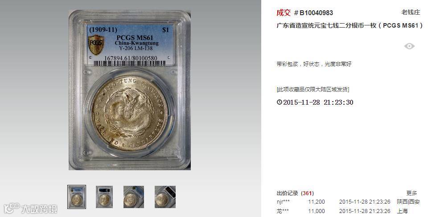Screen dimensions: 440x217
Task: Click the main PCGS coin image
Action: [130, 90]
